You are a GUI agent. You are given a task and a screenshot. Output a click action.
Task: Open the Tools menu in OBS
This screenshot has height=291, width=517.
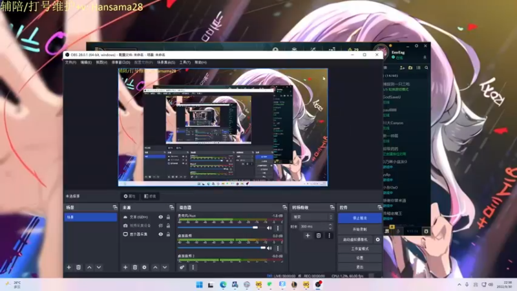click(185, 62)
